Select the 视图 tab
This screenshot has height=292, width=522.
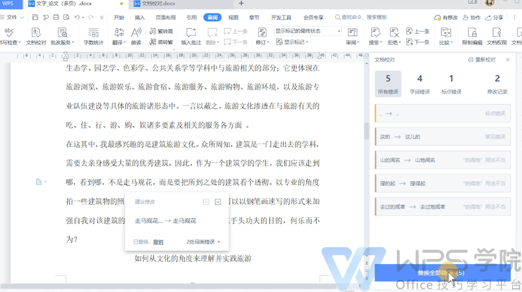point(233,17)
